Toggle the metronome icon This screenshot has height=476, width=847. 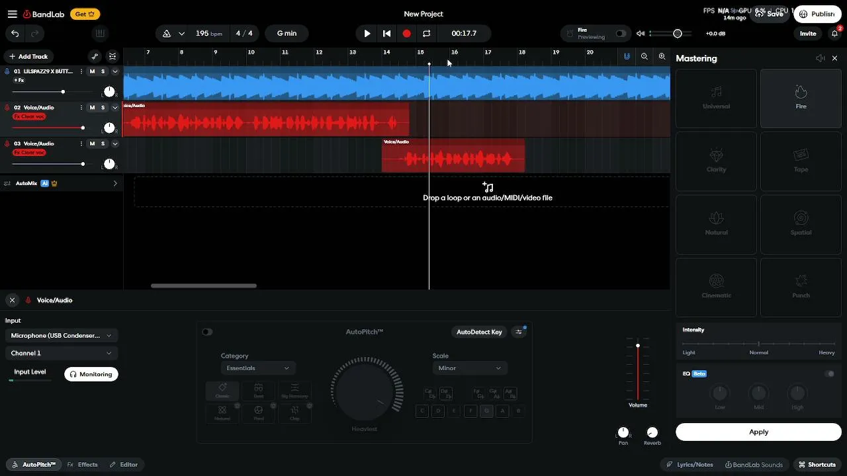tap(167, 34)
